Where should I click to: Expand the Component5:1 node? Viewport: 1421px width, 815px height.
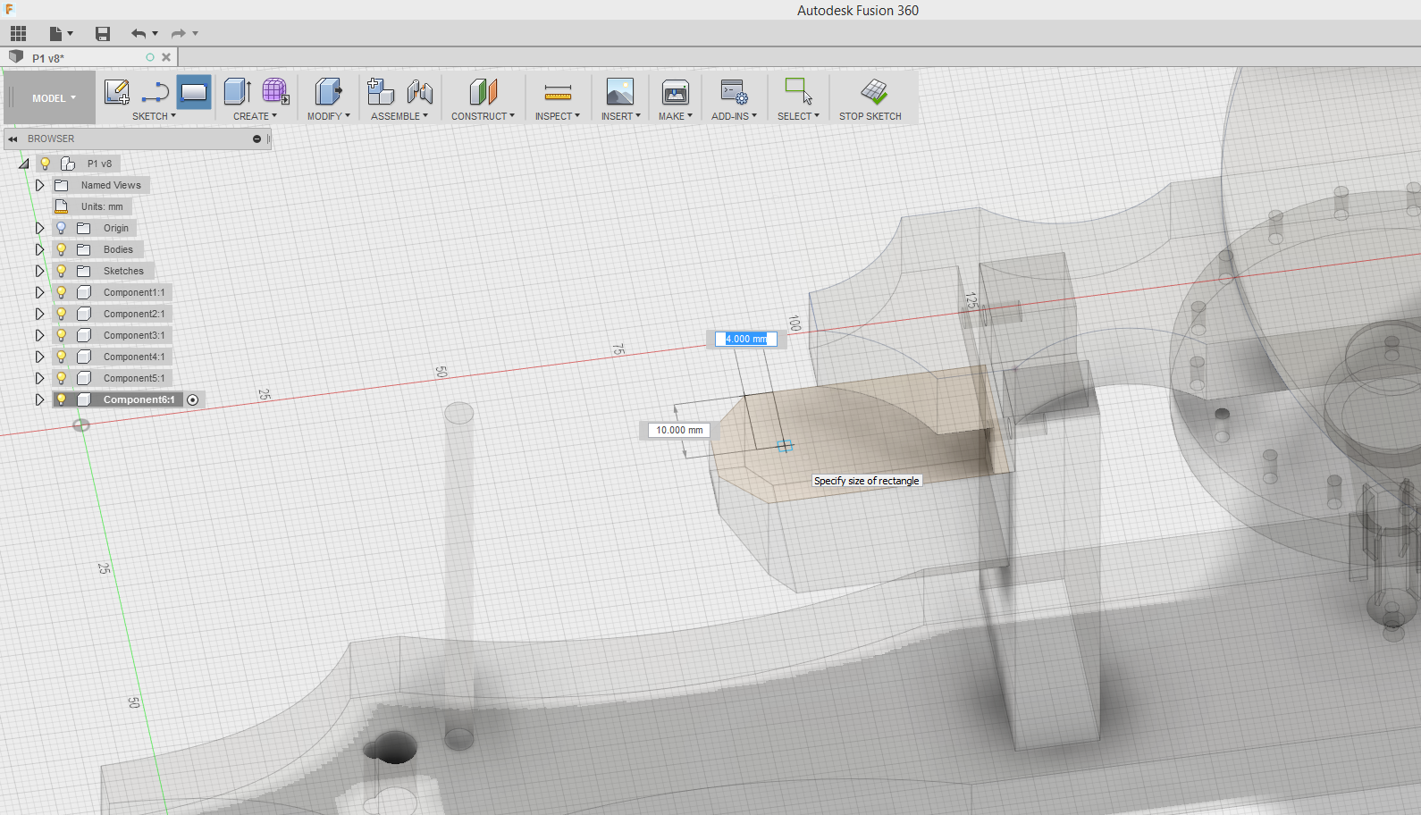39,378
